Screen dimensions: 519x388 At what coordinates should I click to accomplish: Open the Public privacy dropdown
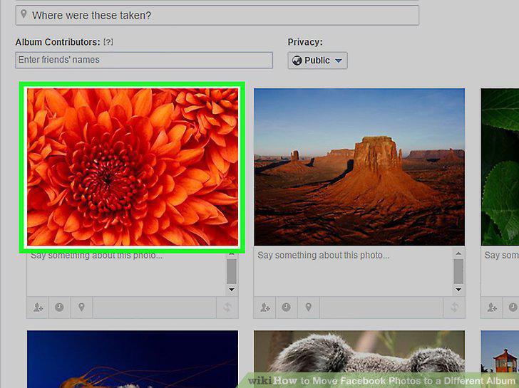pos(317,61)
